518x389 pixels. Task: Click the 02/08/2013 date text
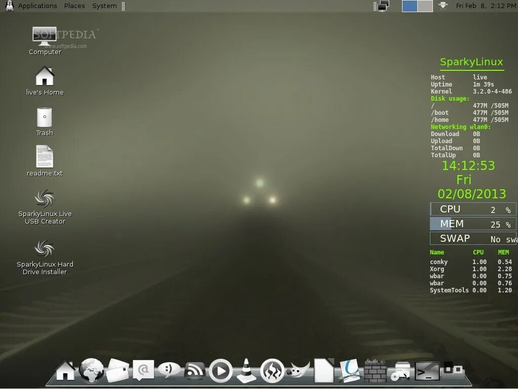(x=472, y=194)
